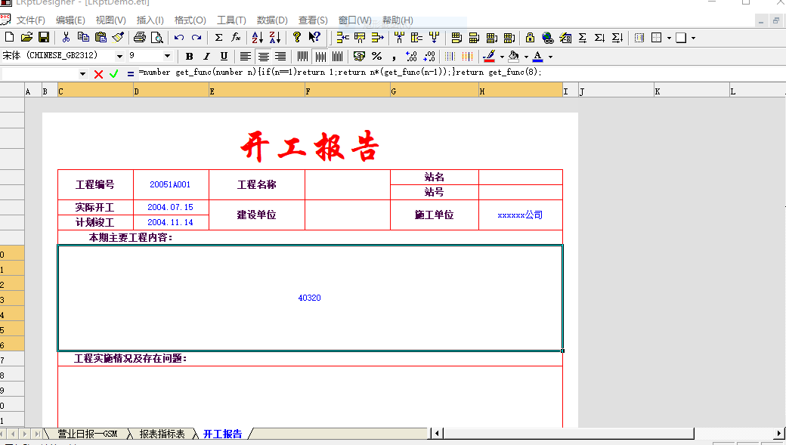Click the lock cell icon

click(x=530, y=38)
